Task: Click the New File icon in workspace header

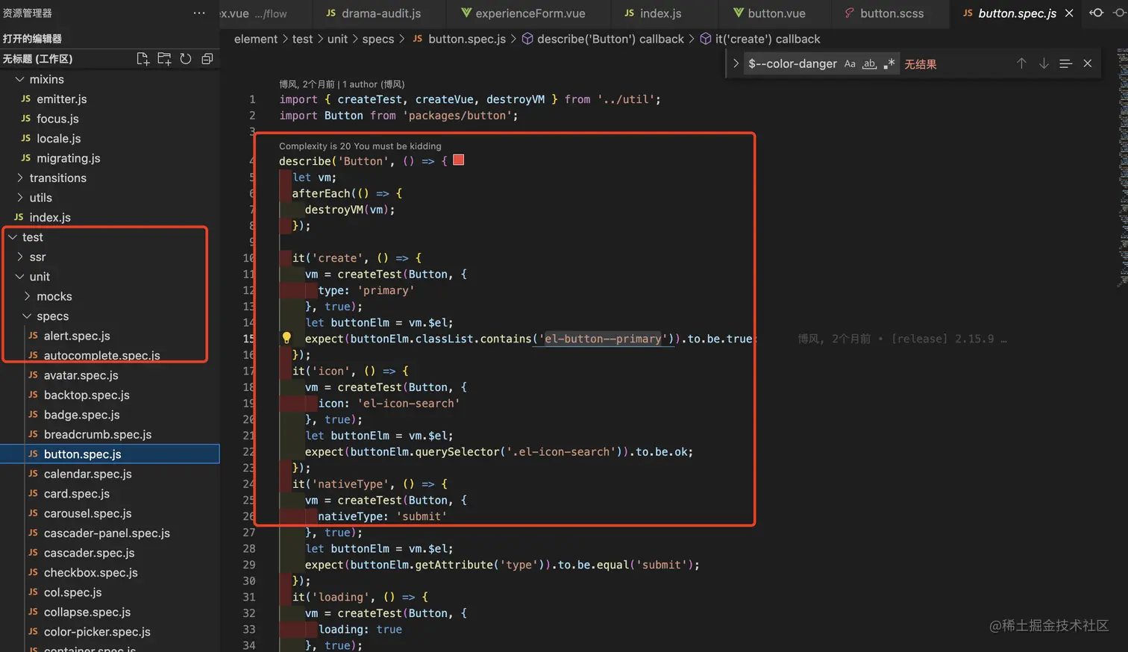Action: (x=142, y=59)
